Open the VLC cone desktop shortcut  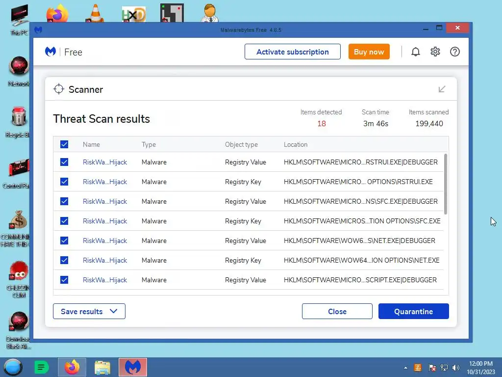[x=95, y=13]
